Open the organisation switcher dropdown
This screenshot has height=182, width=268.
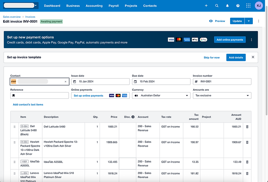tap(21, 5)
